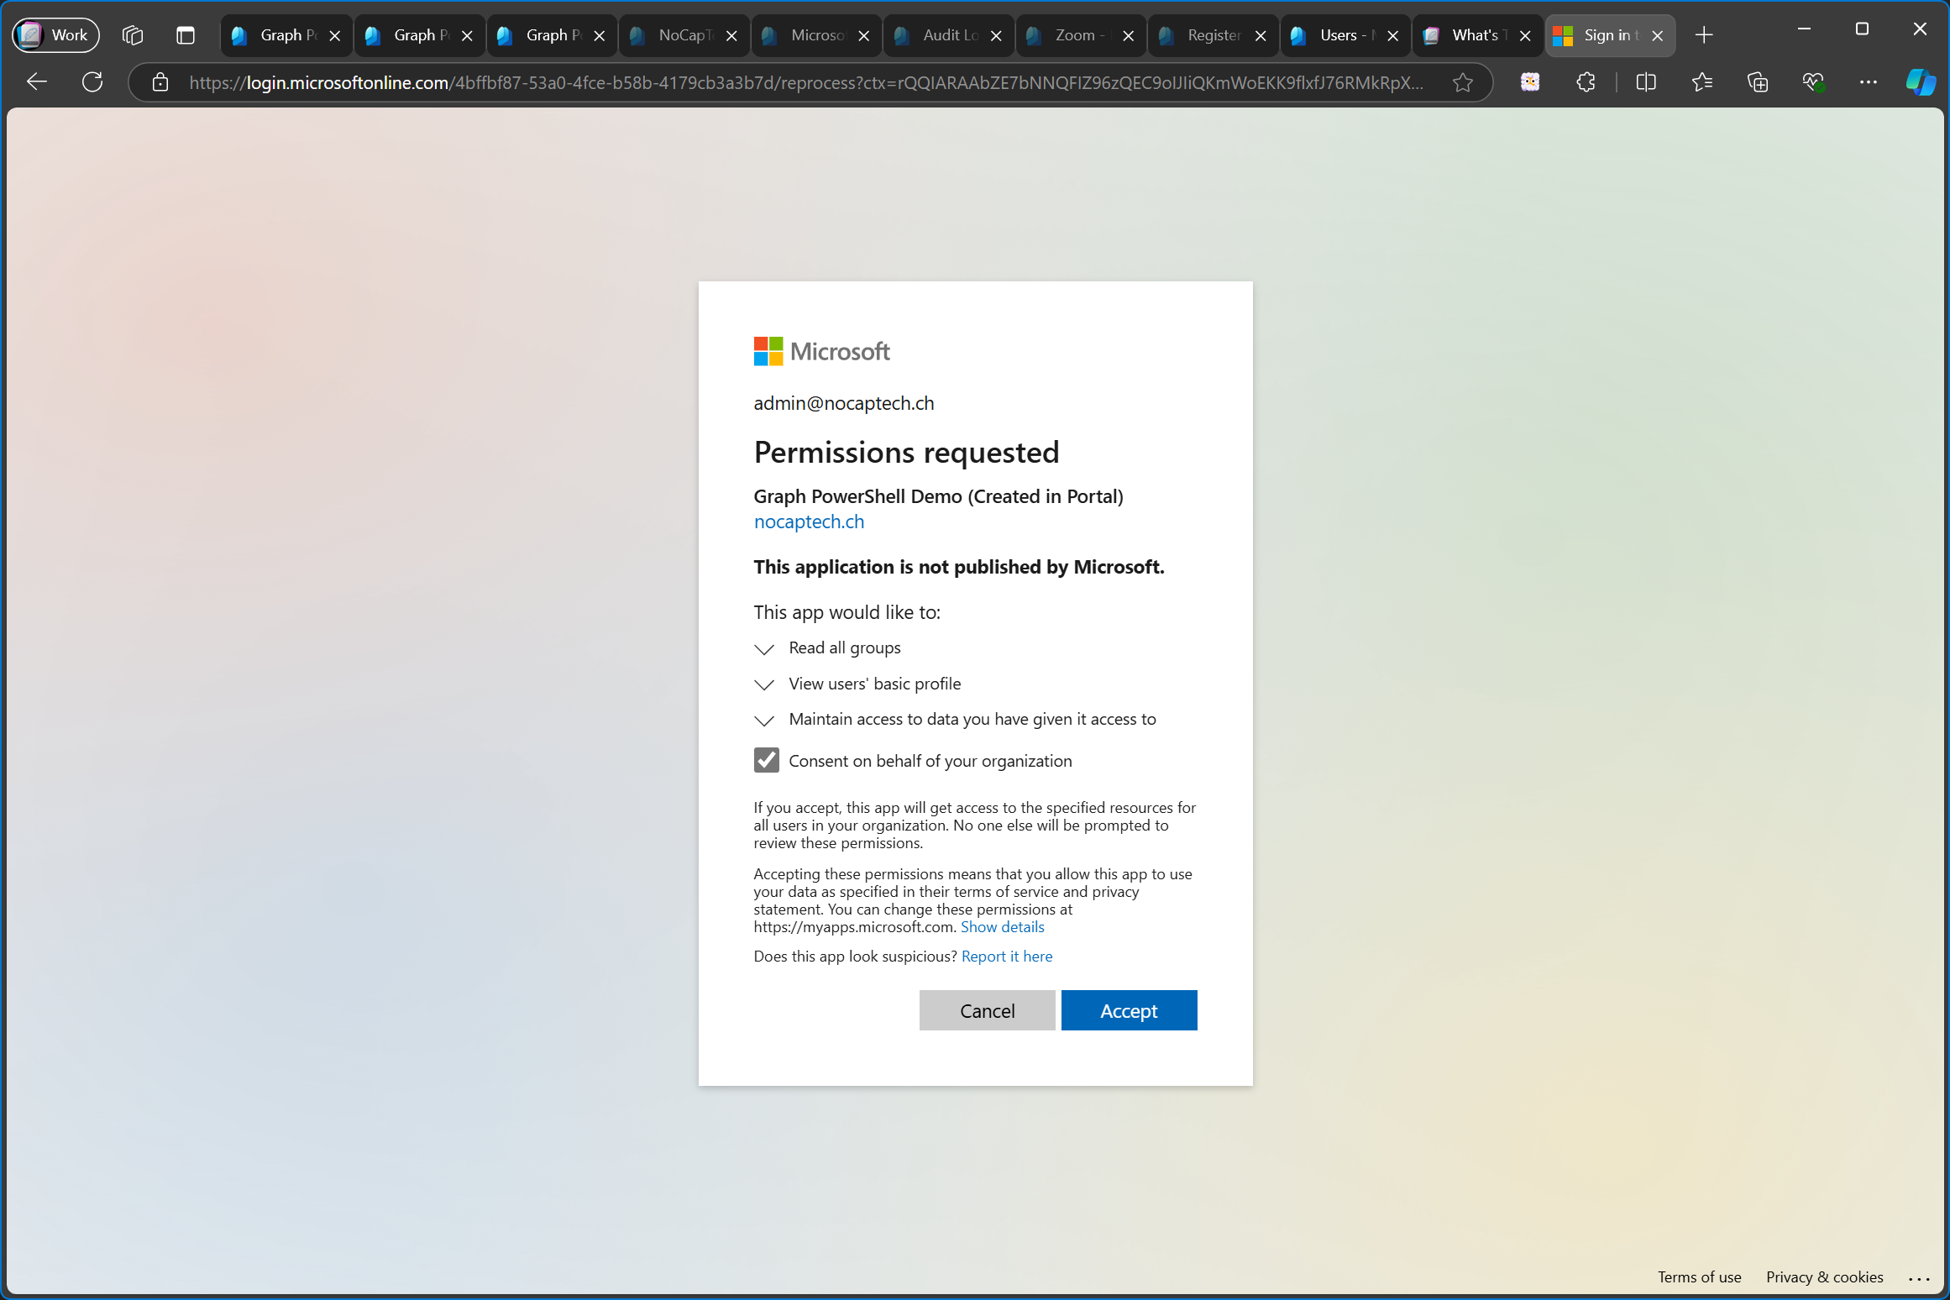Click the Show details link
The width and height of the screenshot is (1950, 1300).
tap(1003, 927)
